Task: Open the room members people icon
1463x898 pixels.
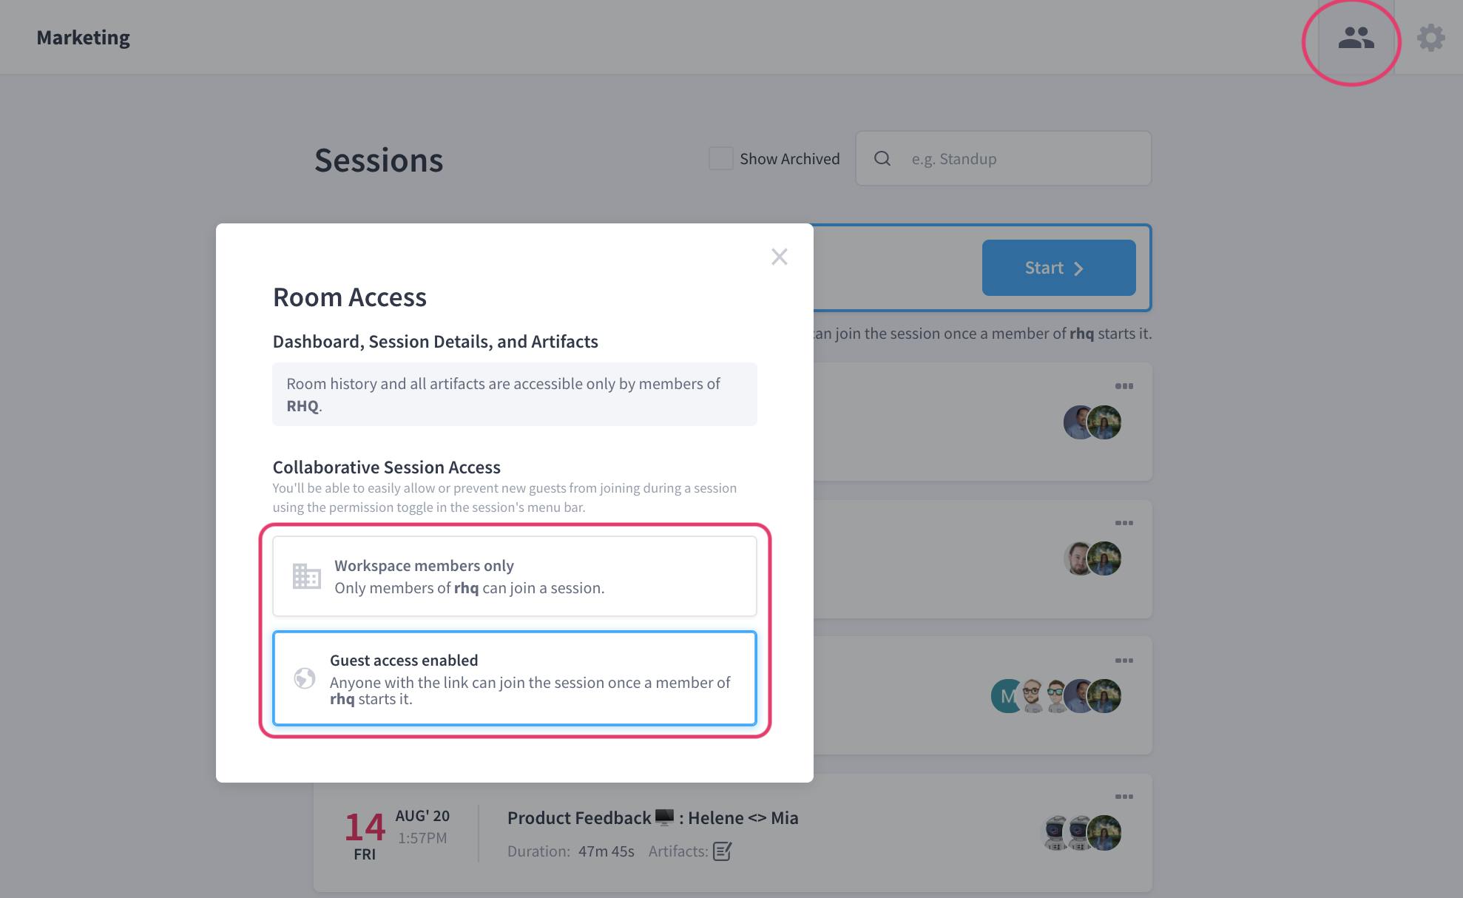Action: coord(1356,38)
